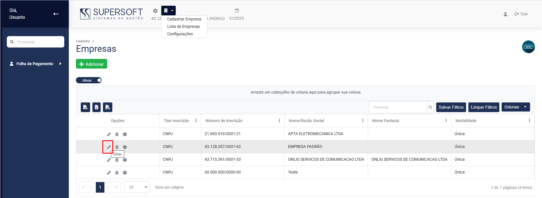Click the Adicionar button
Image resolution: width=542 pixels, height=198 pixels.
[92, 64]
